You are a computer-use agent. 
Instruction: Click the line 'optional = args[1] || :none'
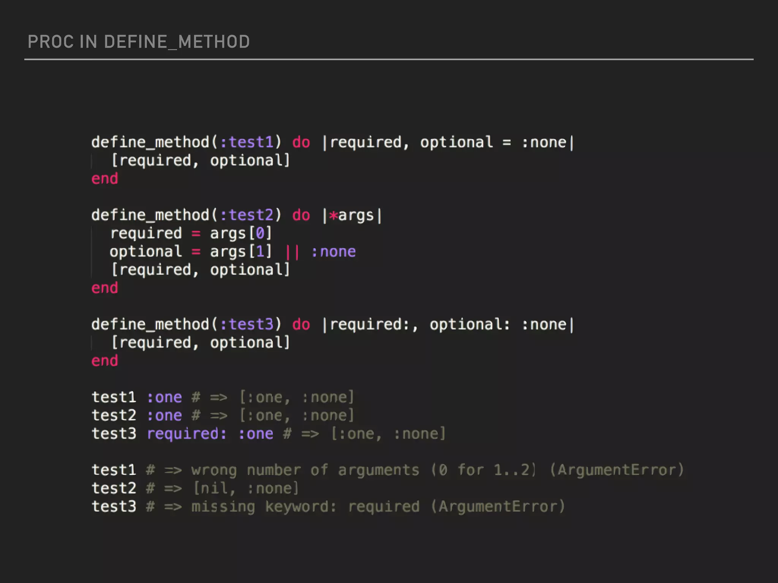[232, 252]
